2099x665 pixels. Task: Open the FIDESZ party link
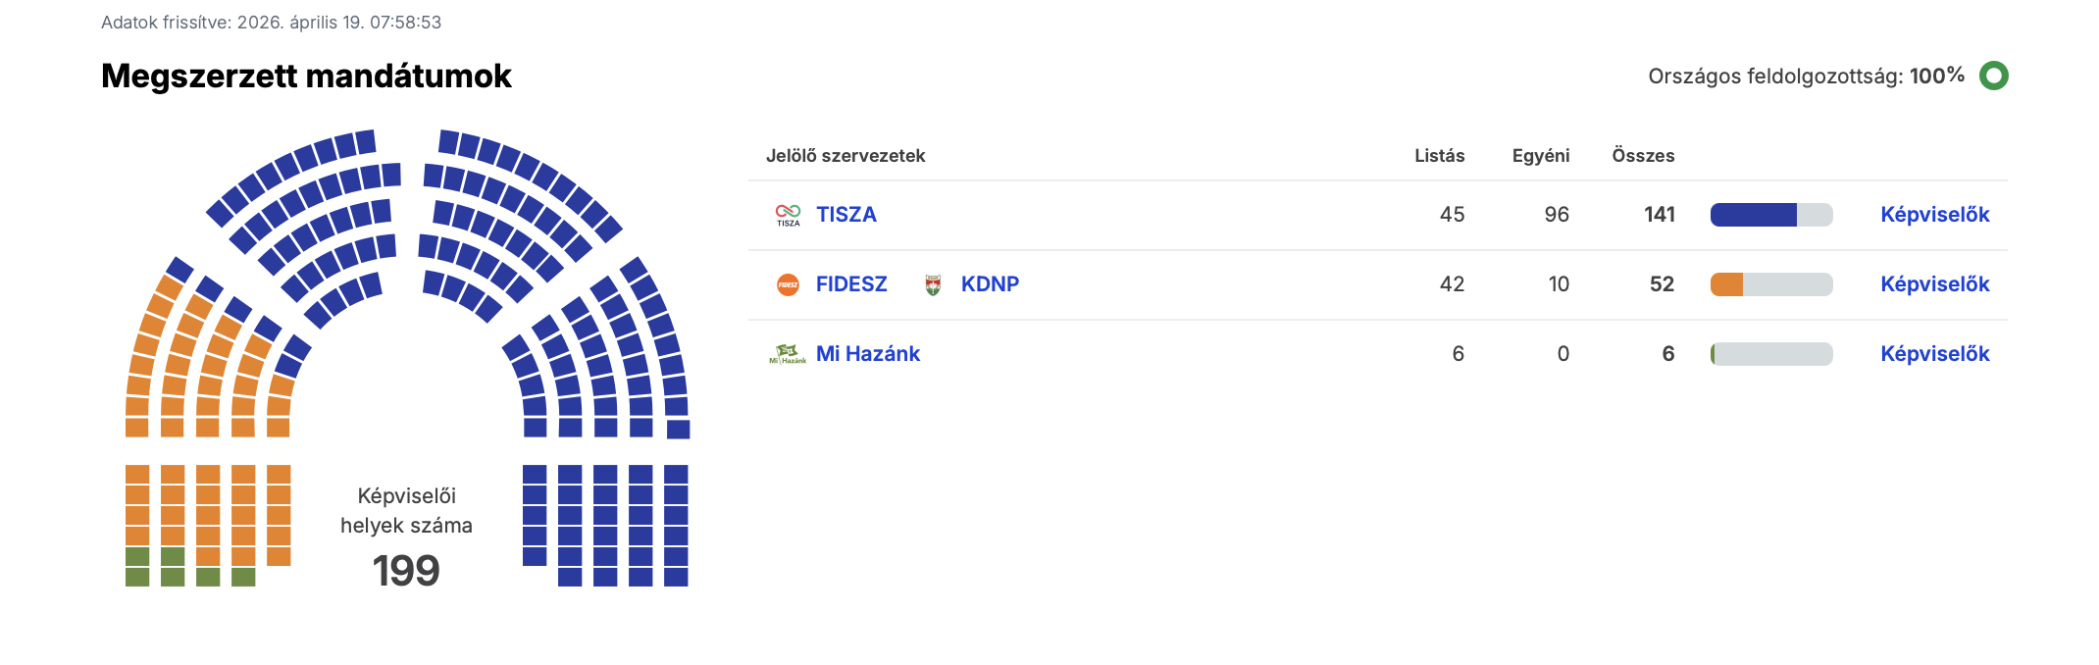coord(851,284)
